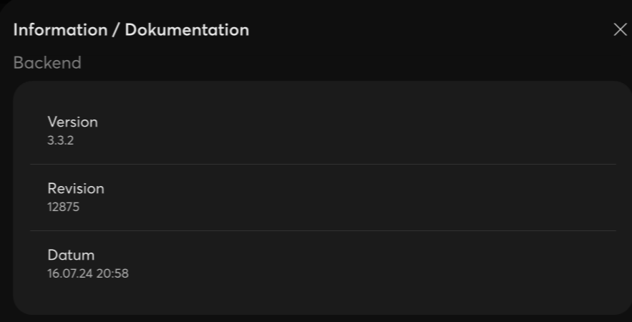Click the Backend card's top padding above Version
Screen dimensions: 632x322
tap(322, 94)
